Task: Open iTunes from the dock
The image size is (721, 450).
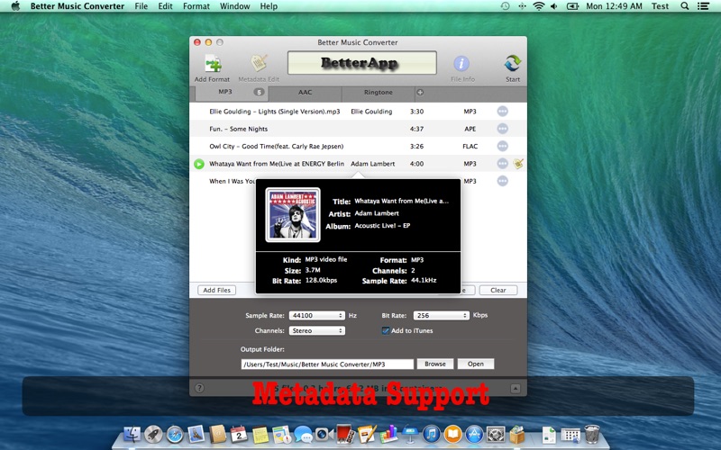Action: (x=432, y=434)
